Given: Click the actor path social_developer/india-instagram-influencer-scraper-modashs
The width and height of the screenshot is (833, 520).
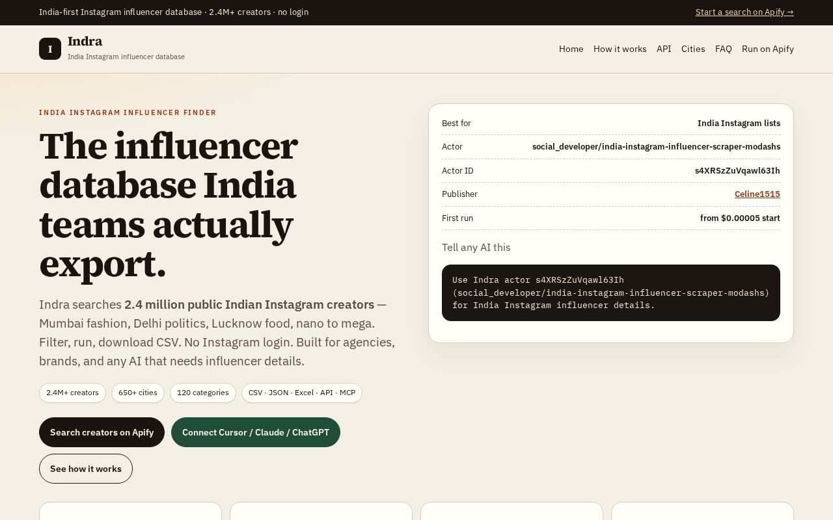Looking at the screenshot, I should coord(656,147).
